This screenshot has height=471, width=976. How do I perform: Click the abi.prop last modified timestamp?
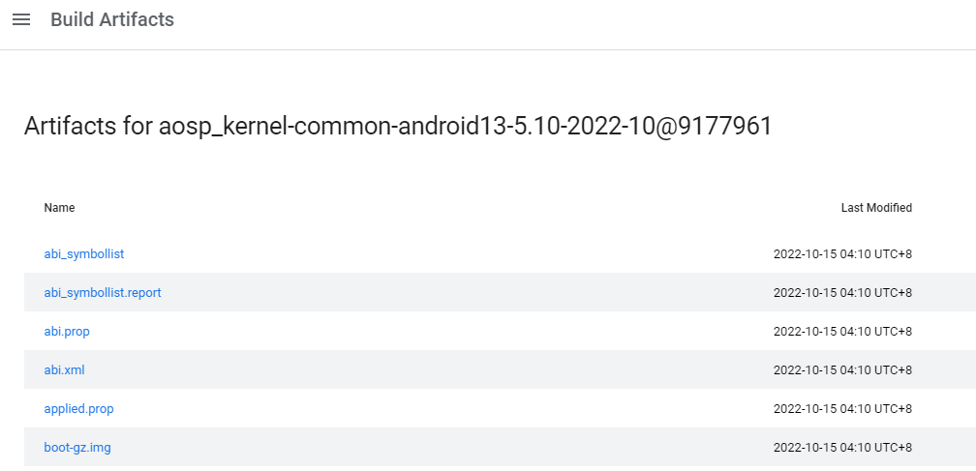842,331
